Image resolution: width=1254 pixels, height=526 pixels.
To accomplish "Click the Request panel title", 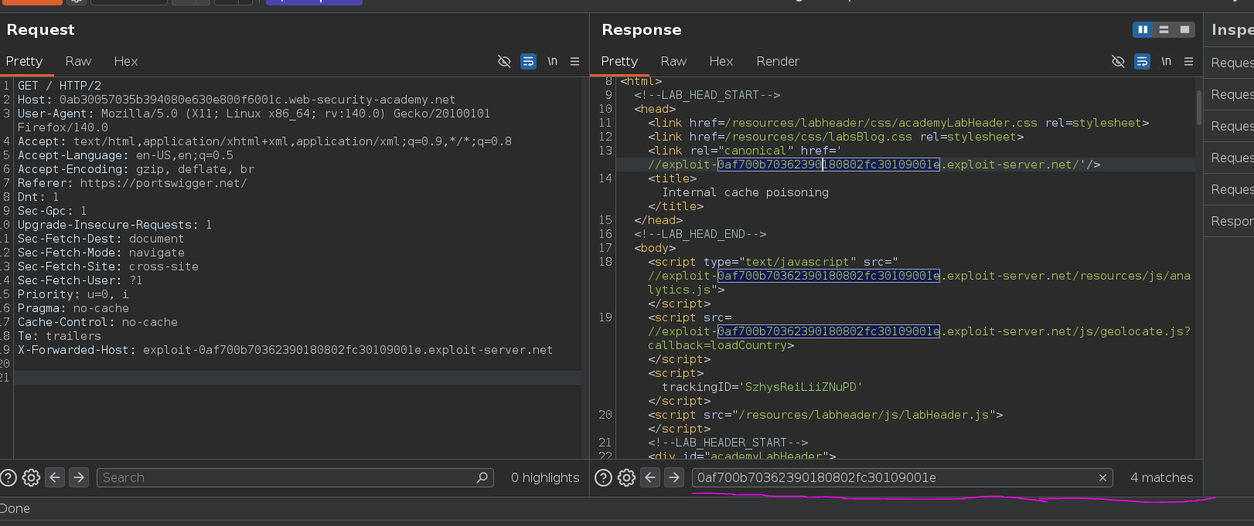I will tap(40, 29).
